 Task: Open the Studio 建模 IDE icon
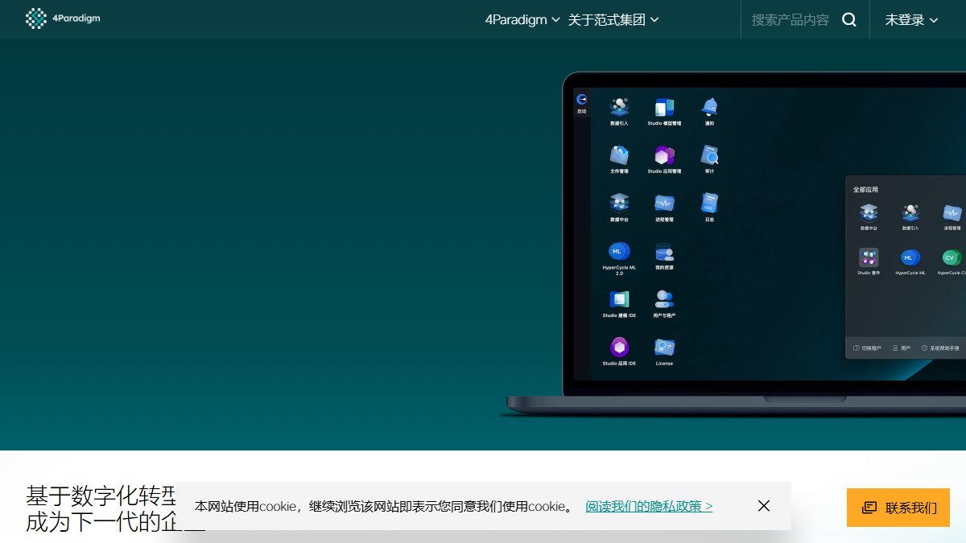[x=619, y=304]
